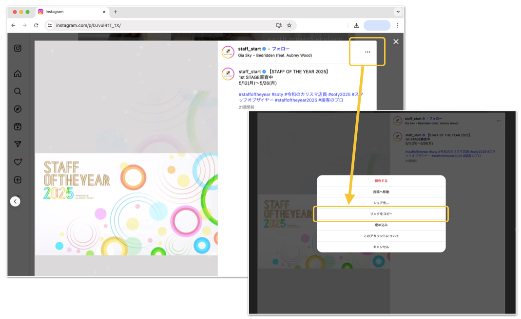Open direct messages paper plane icon

coord(18,144)
